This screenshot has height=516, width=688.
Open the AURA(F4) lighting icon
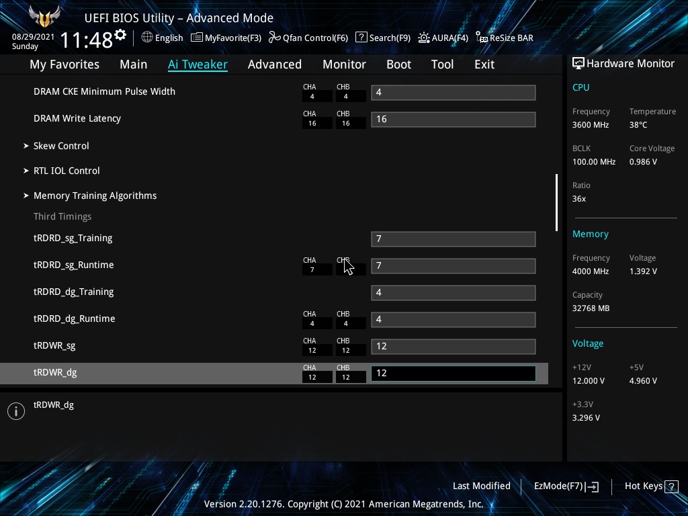pos(423,38)
